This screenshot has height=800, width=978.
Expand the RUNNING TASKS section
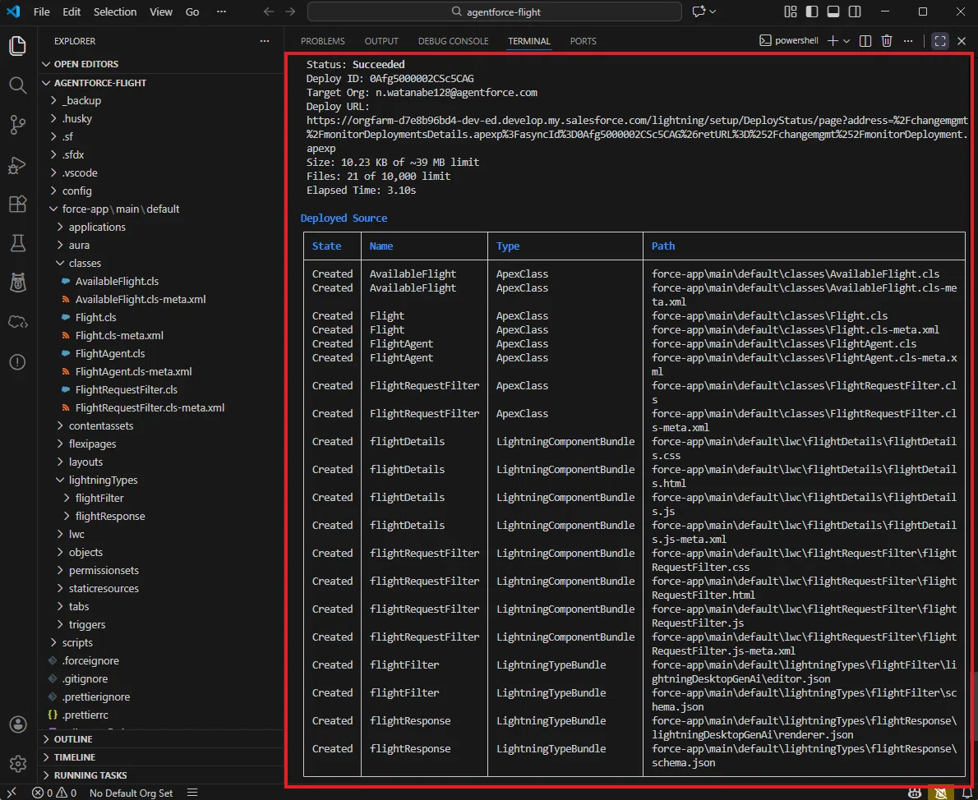click(161, 775)
